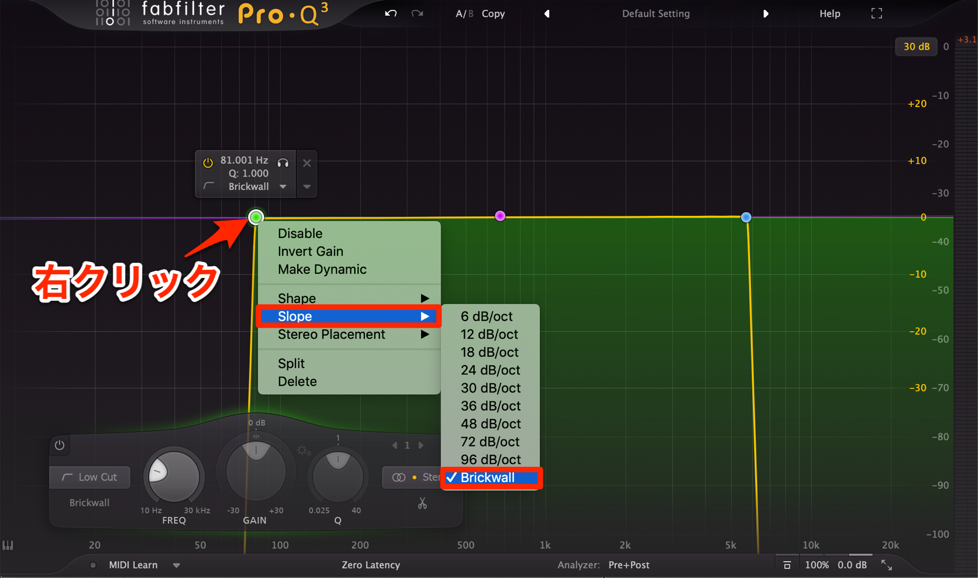Click the Undo arrow icon
978x578 pixels.
click(x=391, y=13)
